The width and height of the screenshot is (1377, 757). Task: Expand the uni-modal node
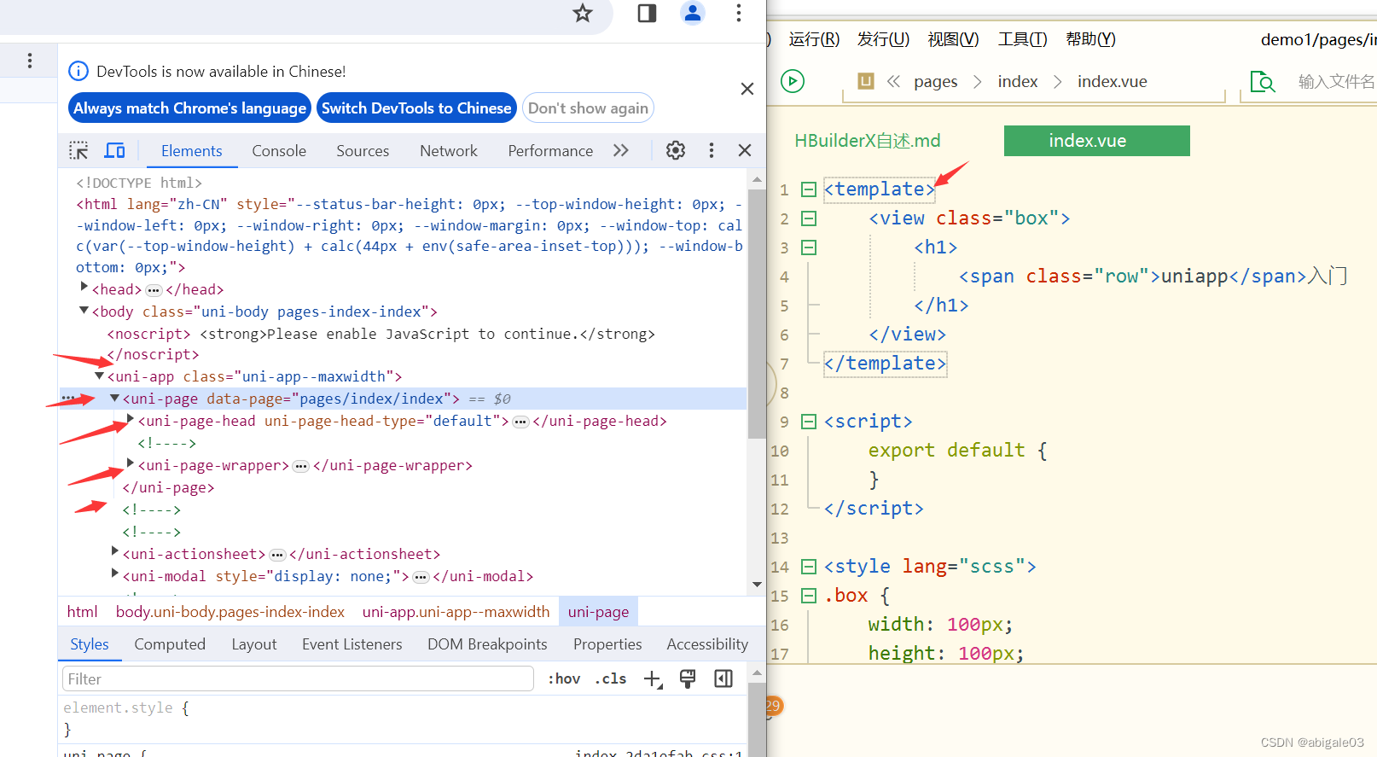coord(115,574)
